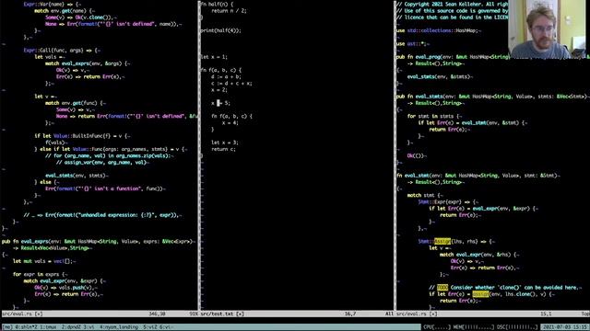
Task: Click the '// assign_var(env, arg_name, val)' comment
Action: tap(102, 162)
